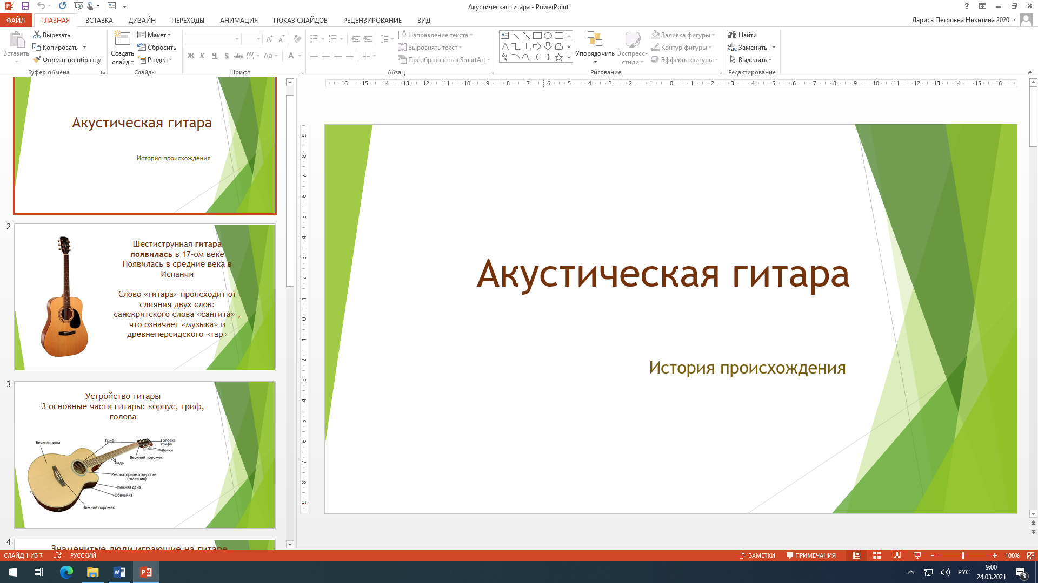This screenshot has width=1038, height=583.
Task: Click Format Painter (Формат по образцу)
Action: click(x=67, y=60)
